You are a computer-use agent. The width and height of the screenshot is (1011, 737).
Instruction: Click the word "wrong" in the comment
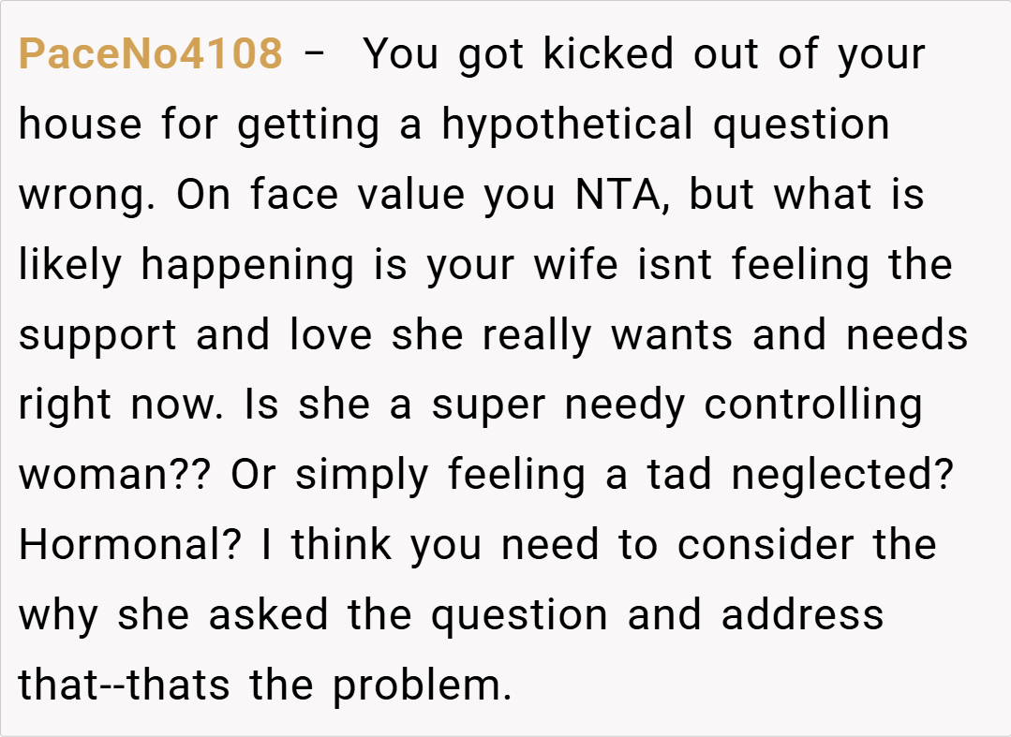coord(81,196)
